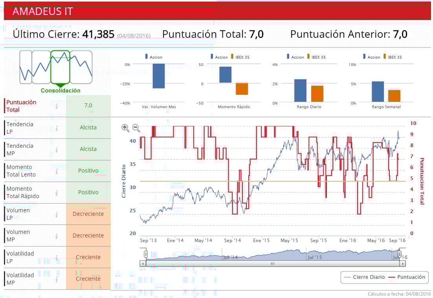Click Positivo value for Momento Total Lento
Viewport: 433px width, 298px height.
[88, 171]
